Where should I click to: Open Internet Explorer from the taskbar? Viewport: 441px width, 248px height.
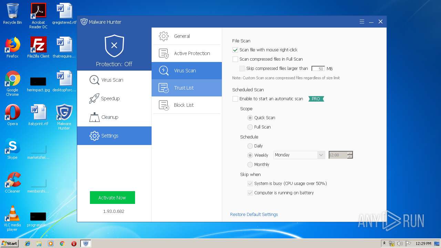(28, 244)
